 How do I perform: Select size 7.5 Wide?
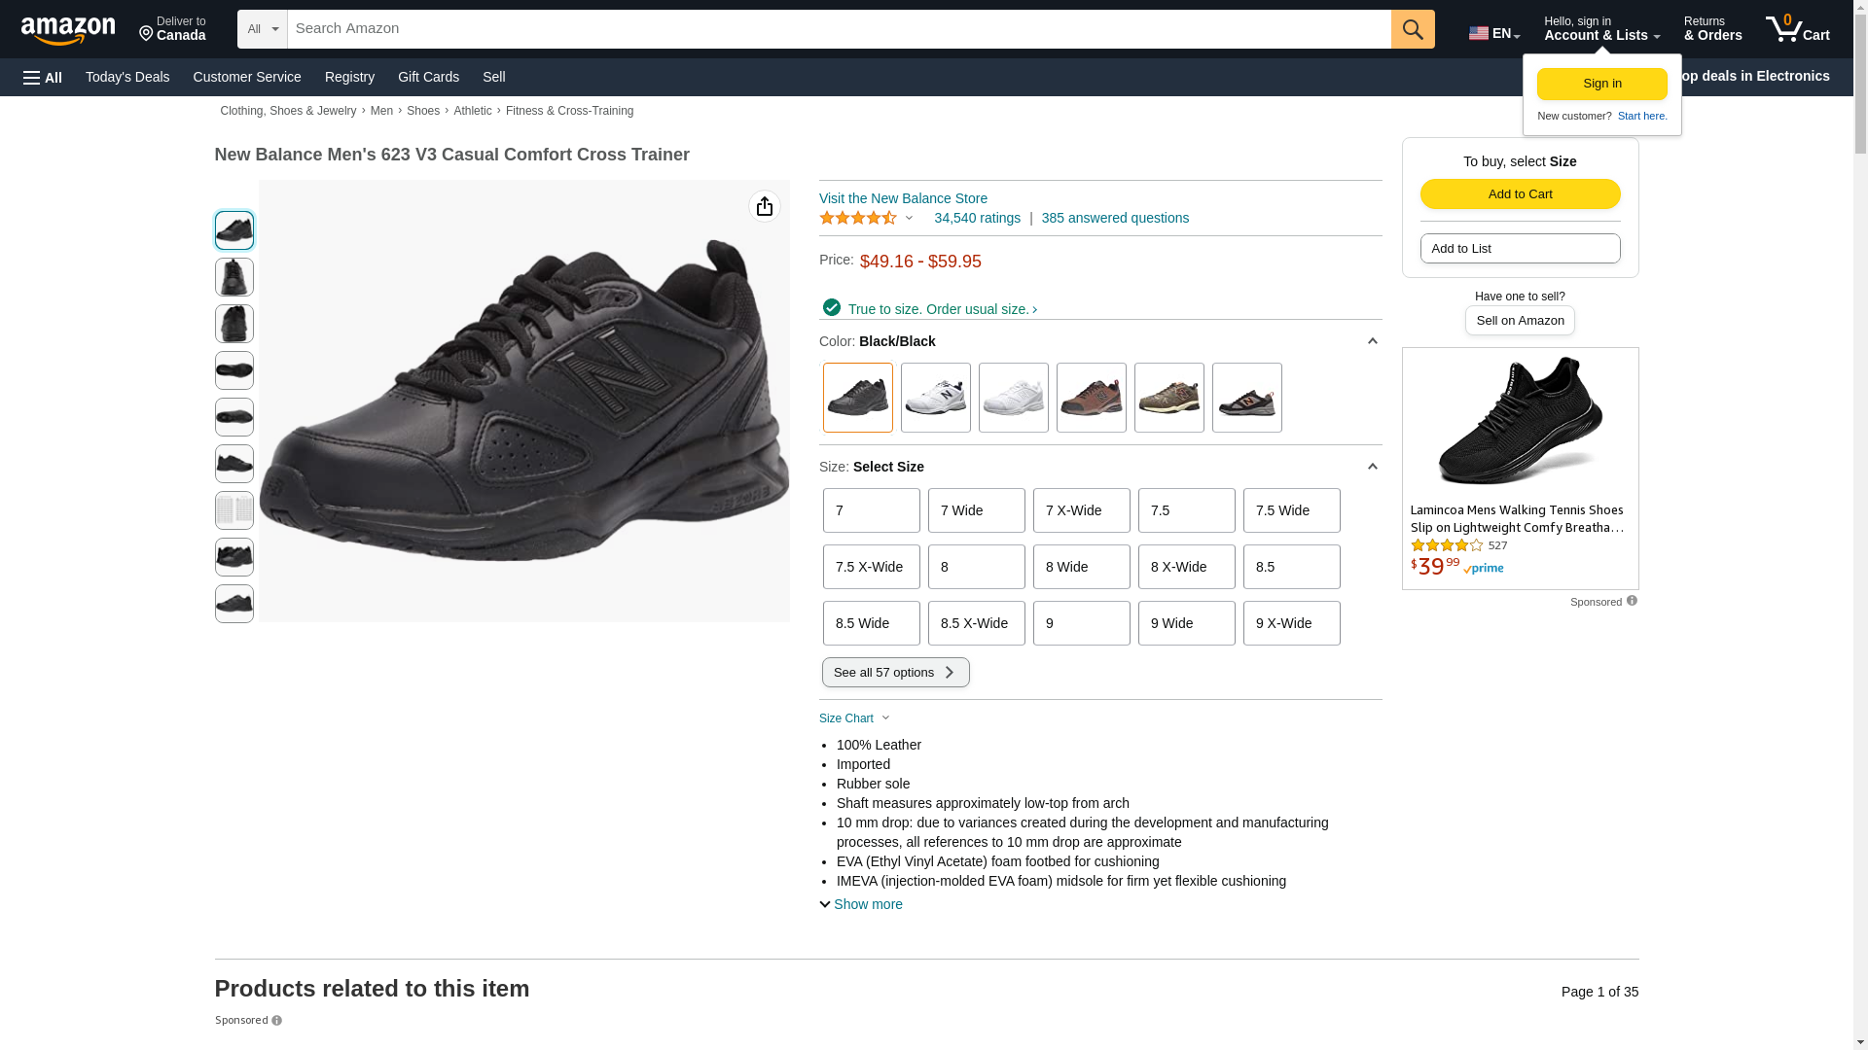click(x=1291, y=510)
